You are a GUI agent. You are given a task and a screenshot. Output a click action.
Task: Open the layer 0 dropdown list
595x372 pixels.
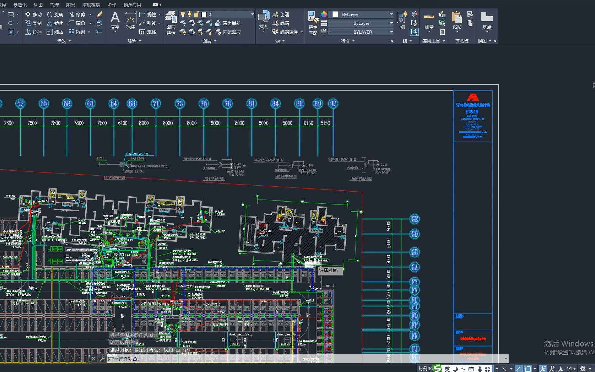coord(252,14)
